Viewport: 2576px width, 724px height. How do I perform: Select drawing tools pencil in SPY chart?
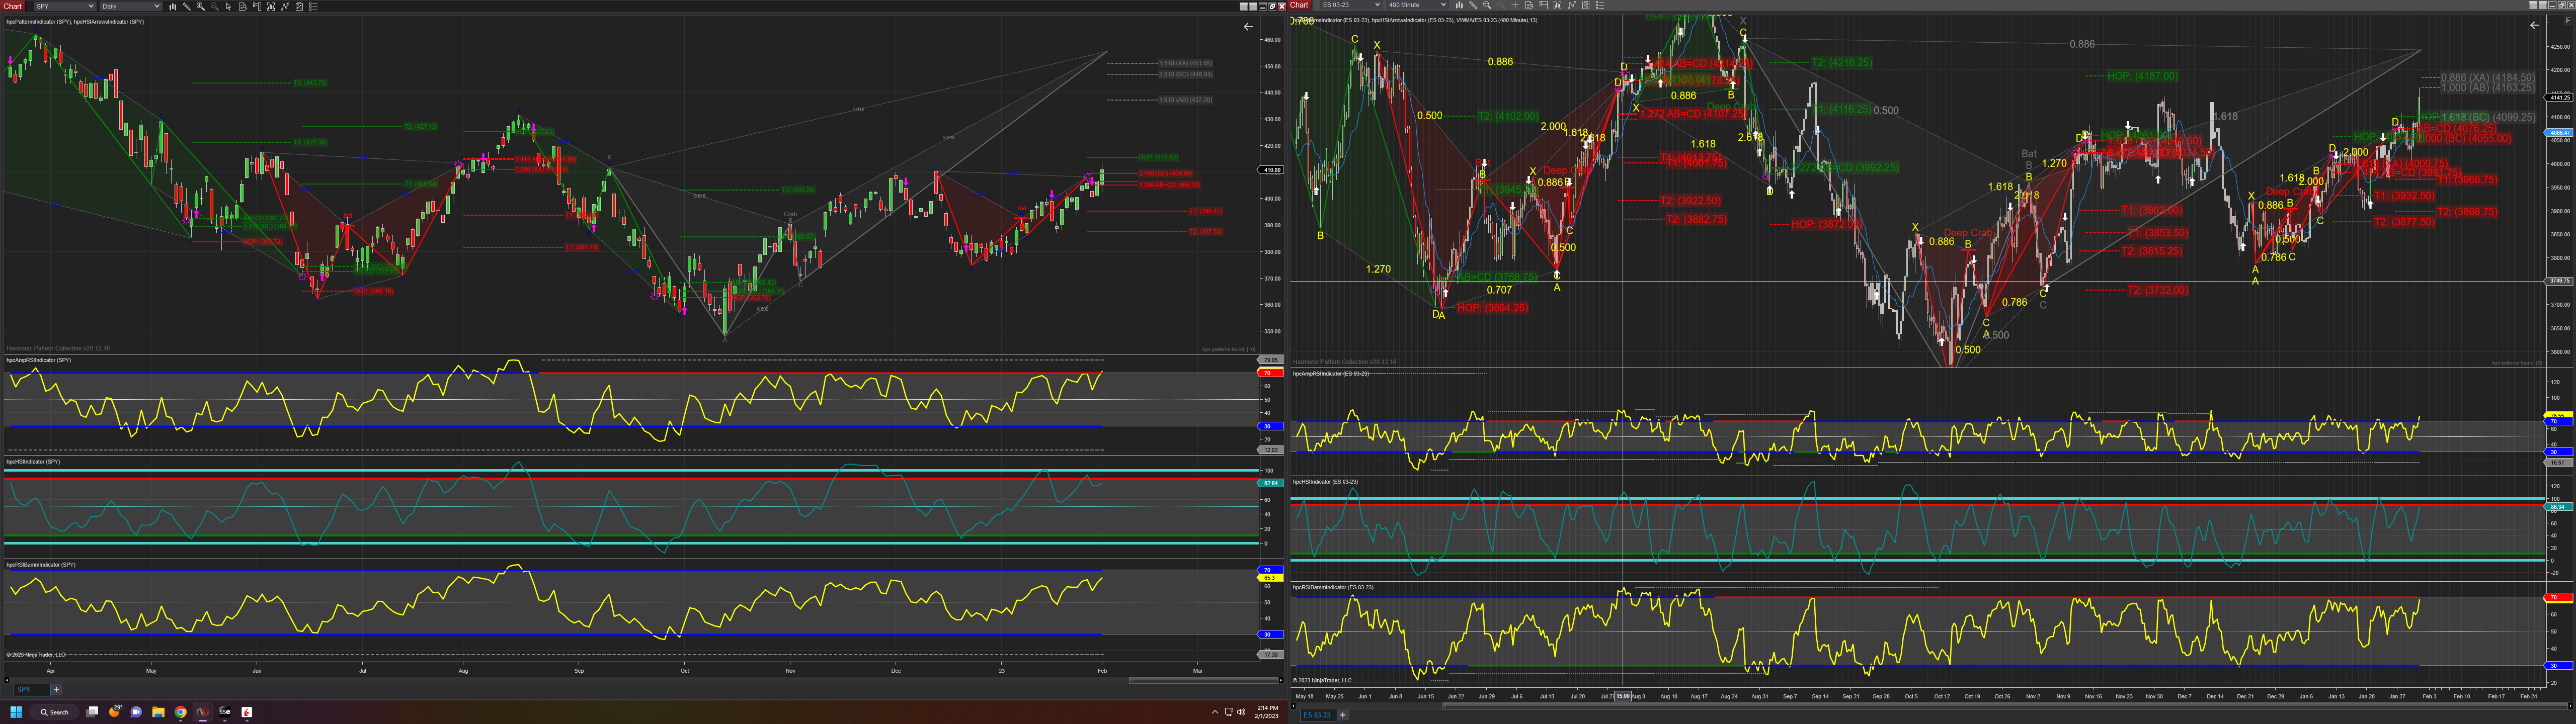click(187, 6)
